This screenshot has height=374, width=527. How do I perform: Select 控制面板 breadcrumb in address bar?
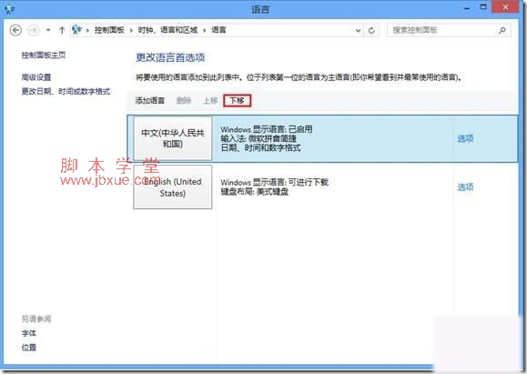pos(109,30)
